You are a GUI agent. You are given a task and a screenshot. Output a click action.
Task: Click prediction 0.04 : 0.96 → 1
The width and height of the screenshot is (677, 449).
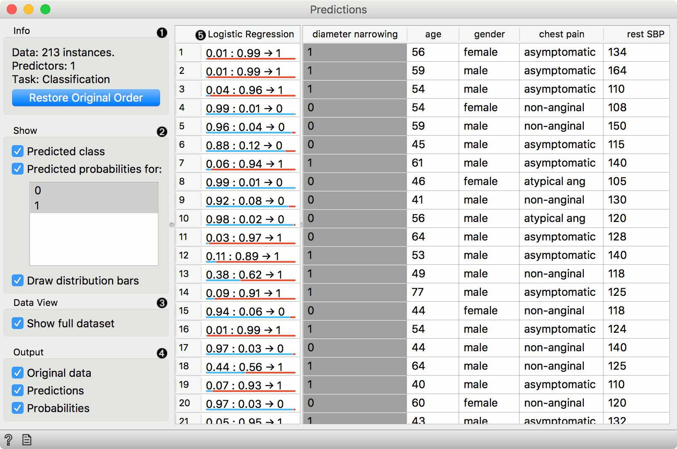[x=251, y=89]
